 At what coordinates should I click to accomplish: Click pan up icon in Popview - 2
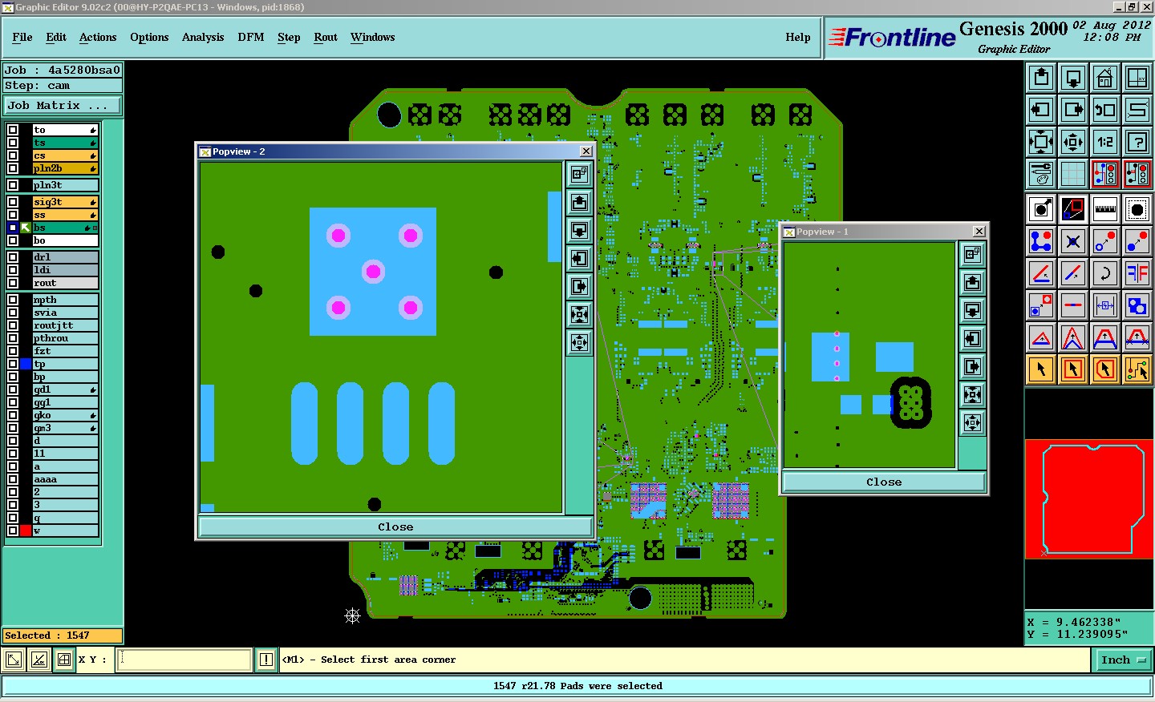579,203
